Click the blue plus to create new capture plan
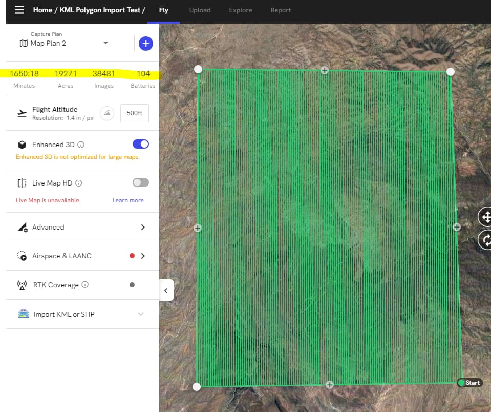Viewport: 491px width, 412px height. (x=145, y=44)
